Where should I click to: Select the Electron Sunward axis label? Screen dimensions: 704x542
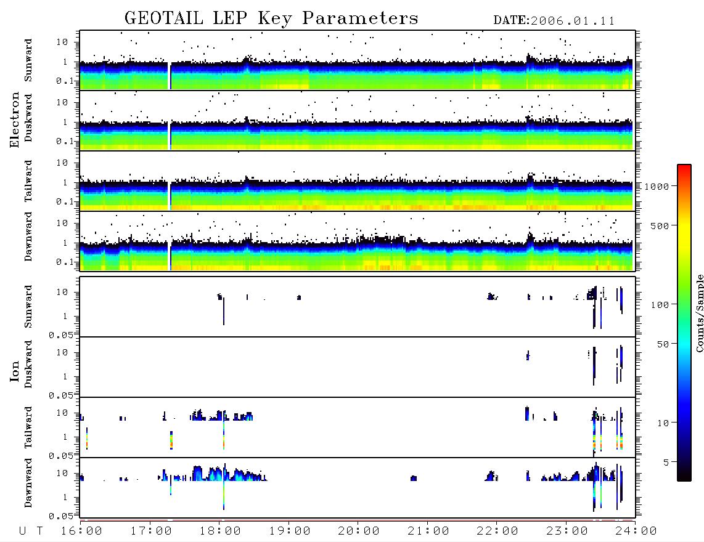click(x=28, y=60)
